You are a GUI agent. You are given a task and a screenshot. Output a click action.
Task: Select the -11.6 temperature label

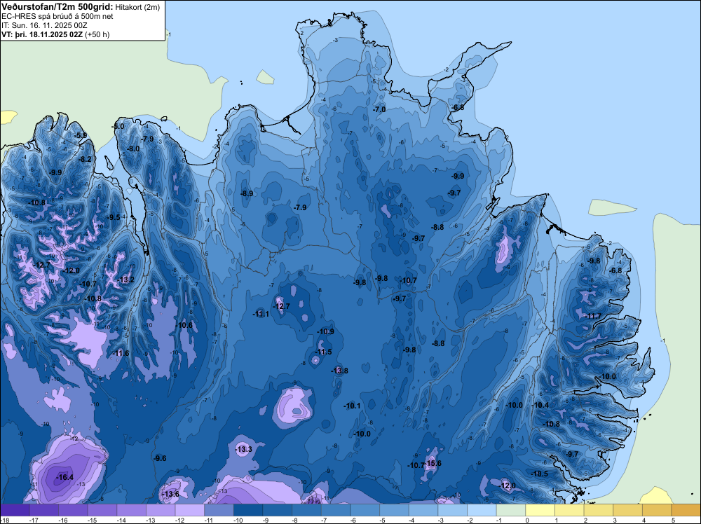click(121, 353)
